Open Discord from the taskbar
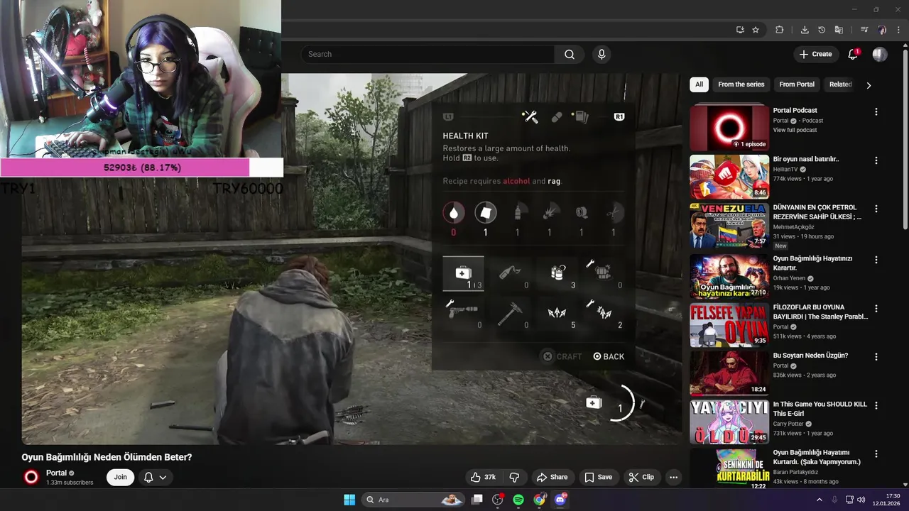Screen dimensions: 909x511 click(x=560, y=500)
